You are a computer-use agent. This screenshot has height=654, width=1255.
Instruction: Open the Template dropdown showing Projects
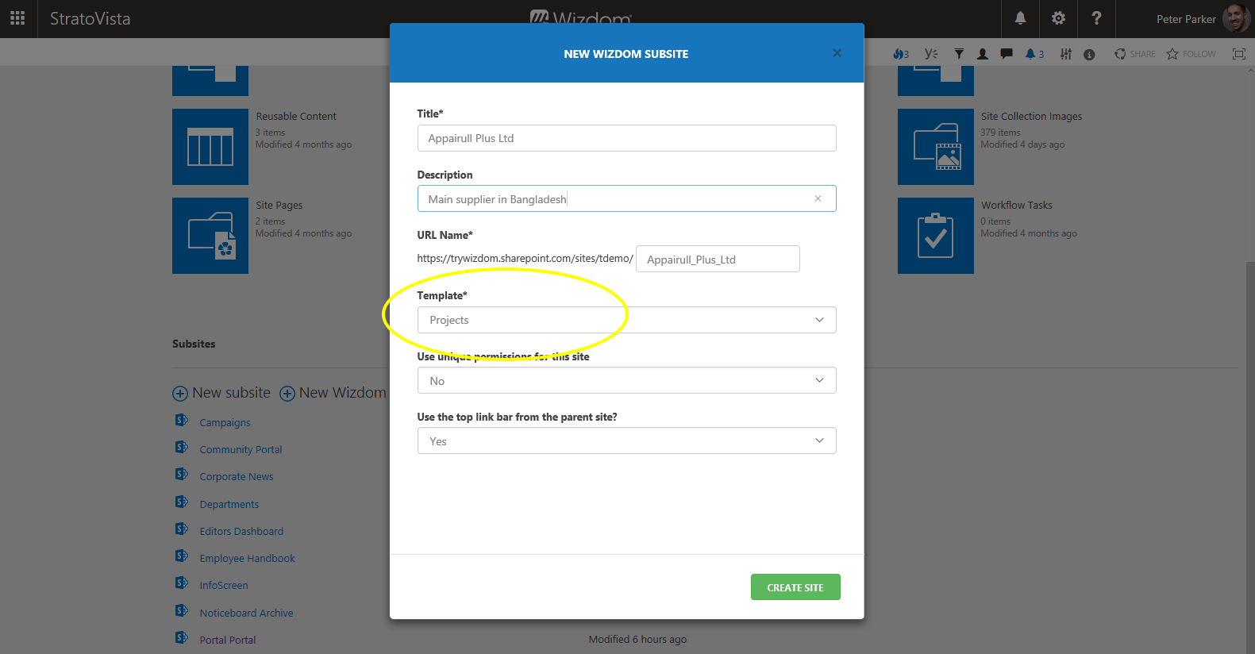626,320
